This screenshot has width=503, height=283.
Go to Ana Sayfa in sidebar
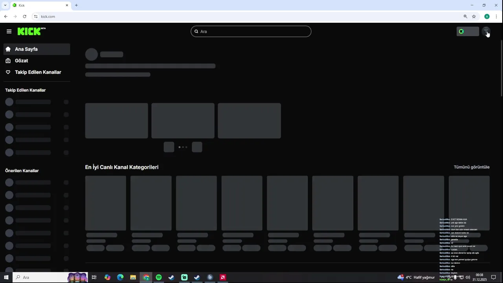click(37, 49)
